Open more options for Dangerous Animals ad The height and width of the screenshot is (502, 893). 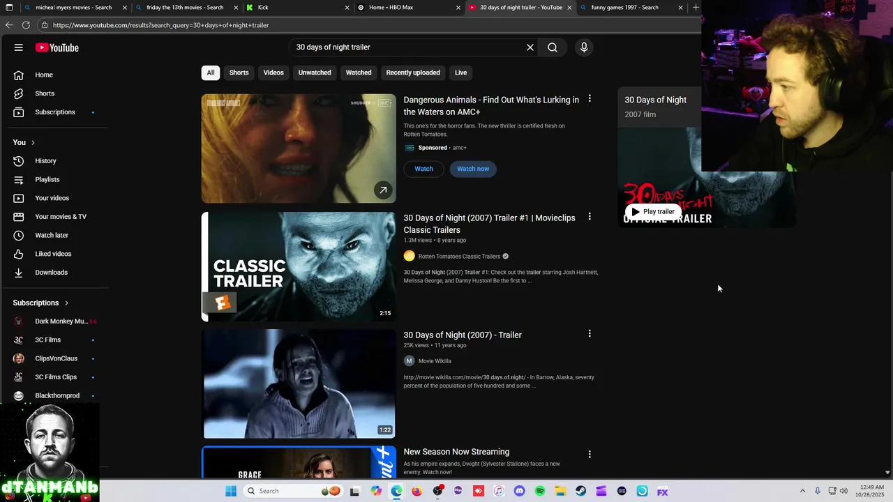[590, 99]
